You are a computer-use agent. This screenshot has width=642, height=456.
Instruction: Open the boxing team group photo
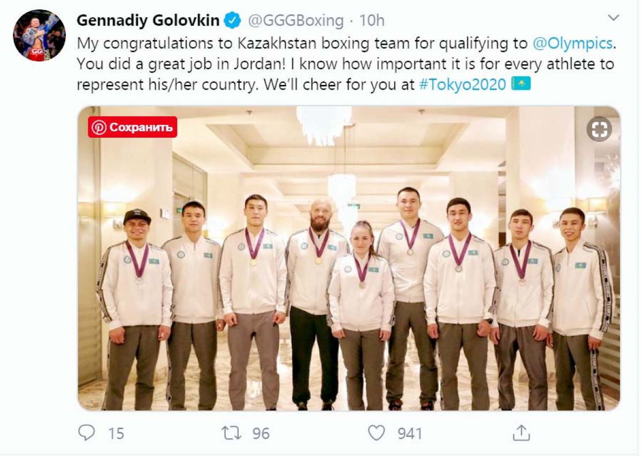point(349,278)
